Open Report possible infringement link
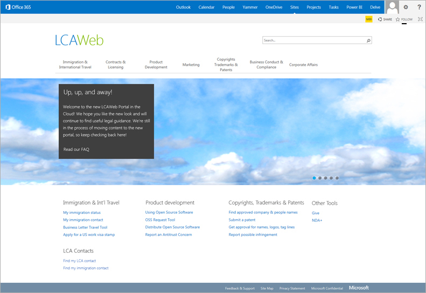Viewport: 426px width, 293px height. point(253,235)
